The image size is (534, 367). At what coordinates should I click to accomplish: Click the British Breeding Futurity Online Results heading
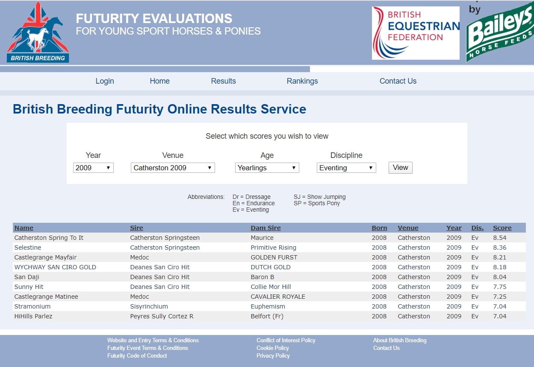(159, 109)
